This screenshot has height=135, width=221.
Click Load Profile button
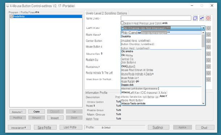(x=71, y=127)
